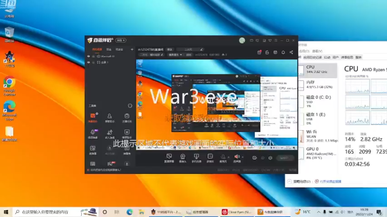Click the record video icon in bottom bar
Screen dimensions: 387x217
pyautogui.click(x=254, y=158)
